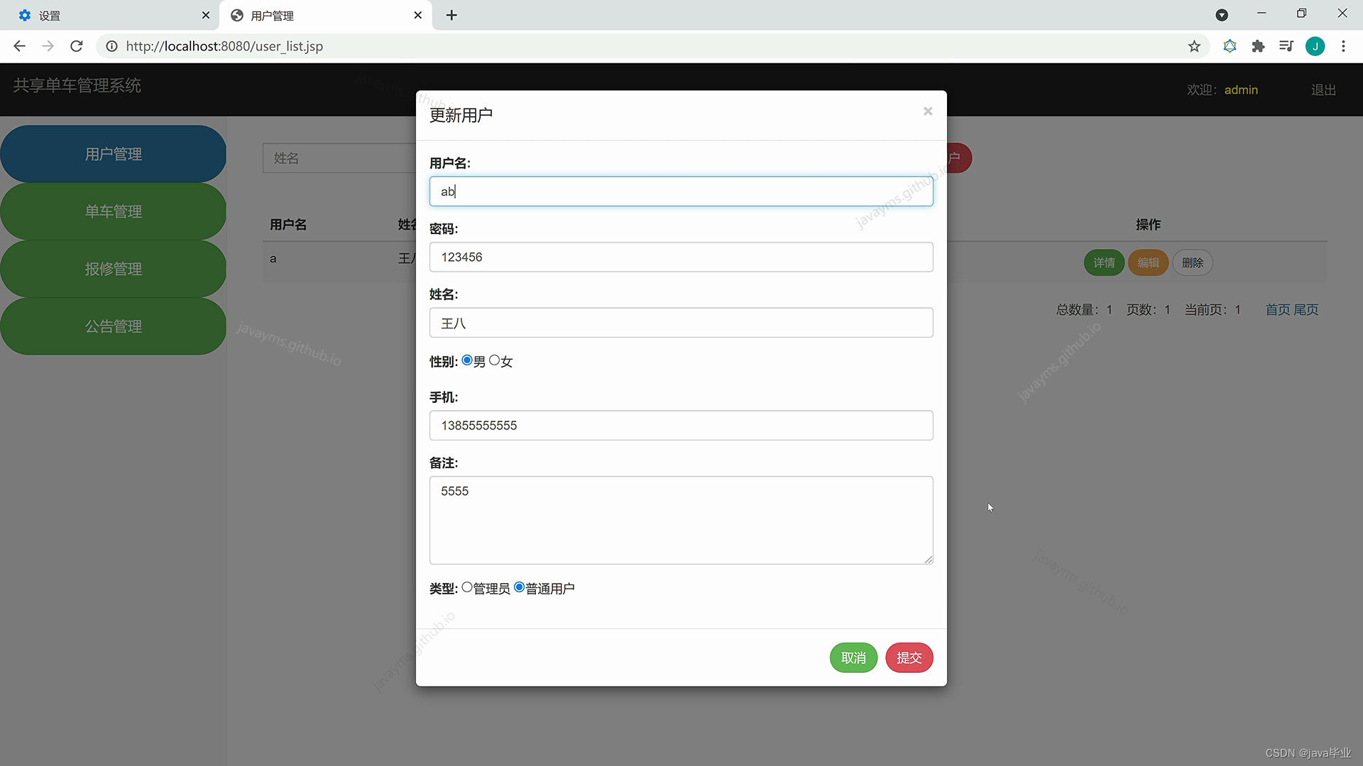Open the media control playlist icon
Screen dimensions: 1363x766
(x=1286, y=46)
